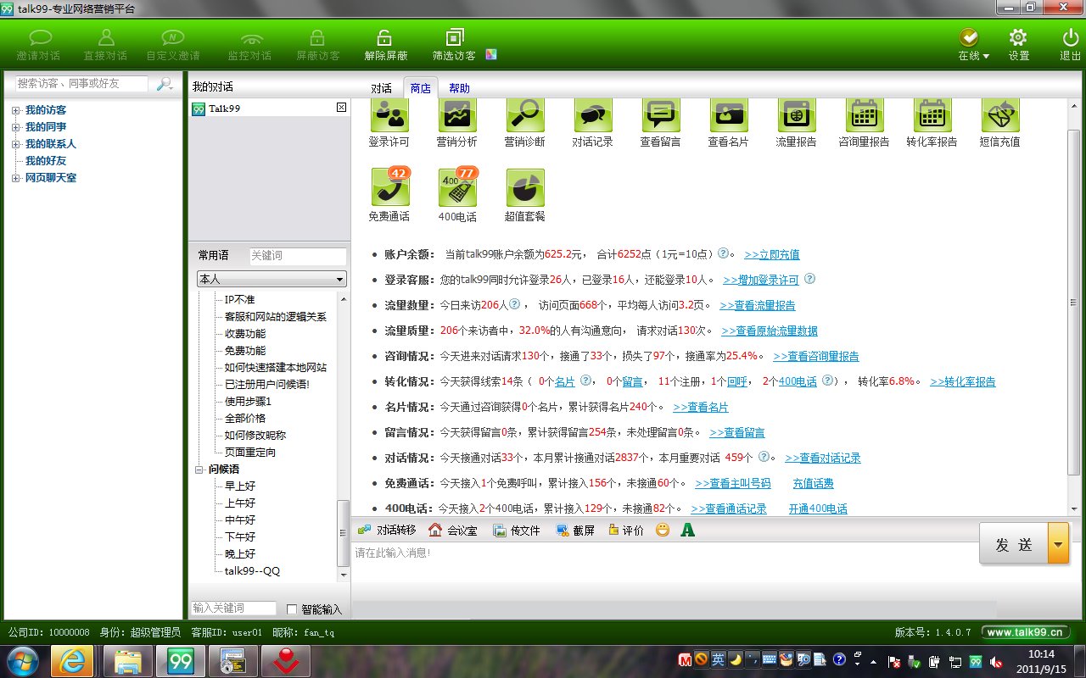Open 超值套餐 pie chart icon
The width and height of the screenshot is (1086, 678).
coord(525,194)
